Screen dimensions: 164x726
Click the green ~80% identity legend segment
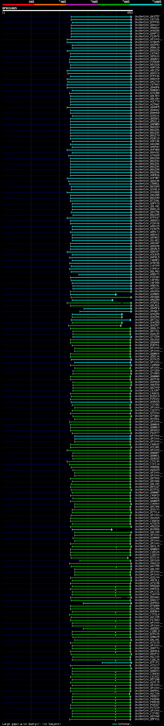[x=114, y=5]
